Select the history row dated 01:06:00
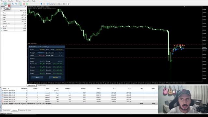208x117 pixels. pos(80,93)
